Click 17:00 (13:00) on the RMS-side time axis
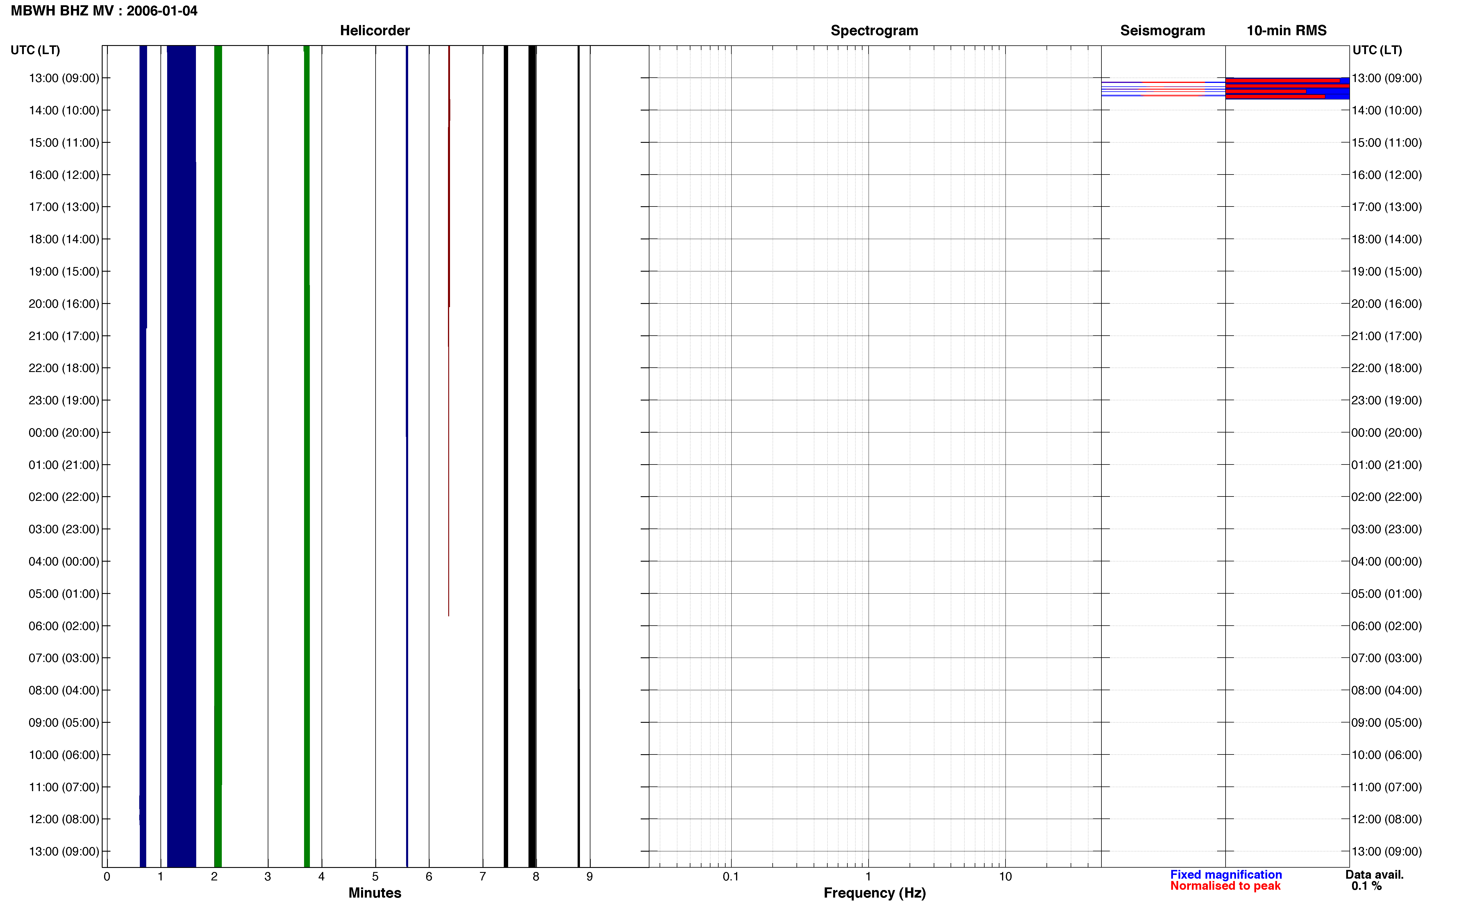This screenshot has width=1459, height=913. click(1387, 207)
